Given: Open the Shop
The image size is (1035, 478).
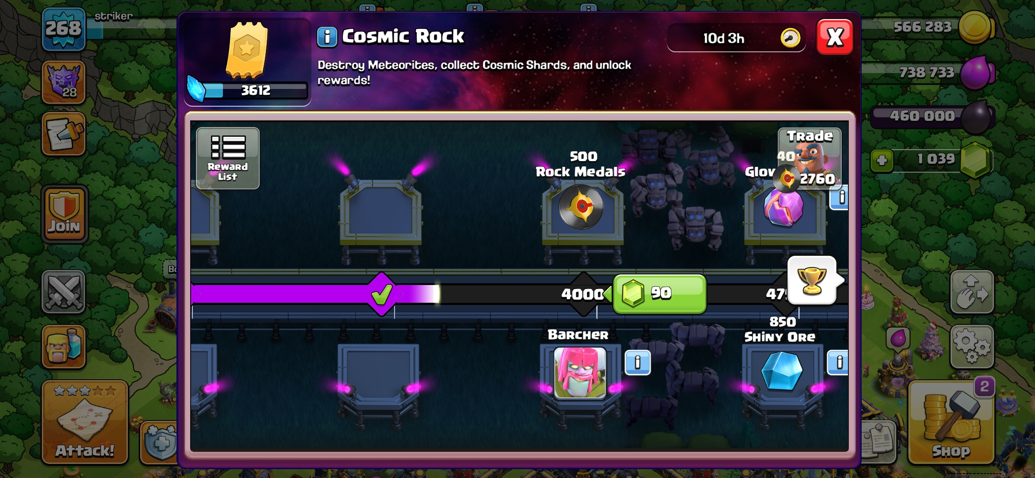Looking at the screenshot, I should pyautogui.click(x=951, y=422).
